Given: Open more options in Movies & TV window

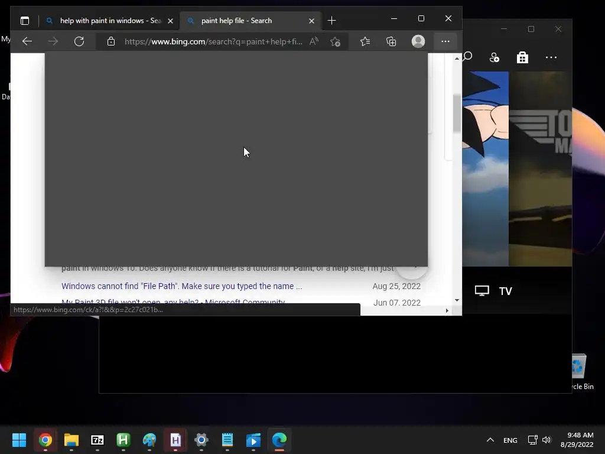Looking at the screenshot, I should tap(551, 57).
